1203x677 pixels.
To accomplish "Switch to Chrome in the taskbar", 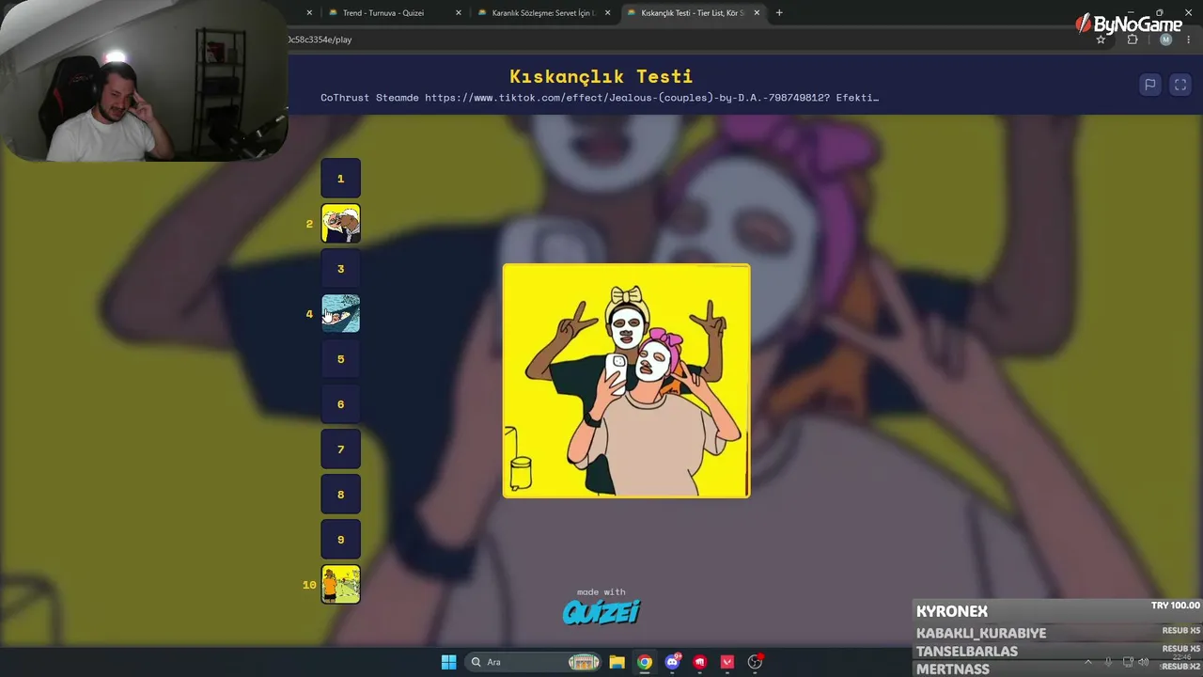I will point(645,662).
